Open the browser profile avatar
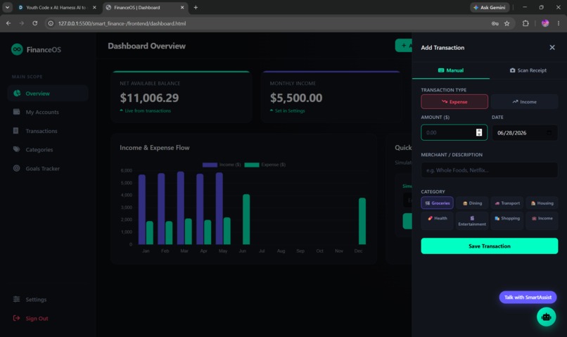This screenshot has height=337, width=567. [545, 23]
